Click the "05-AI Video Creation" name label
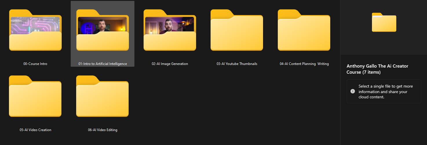 point(35,130)
